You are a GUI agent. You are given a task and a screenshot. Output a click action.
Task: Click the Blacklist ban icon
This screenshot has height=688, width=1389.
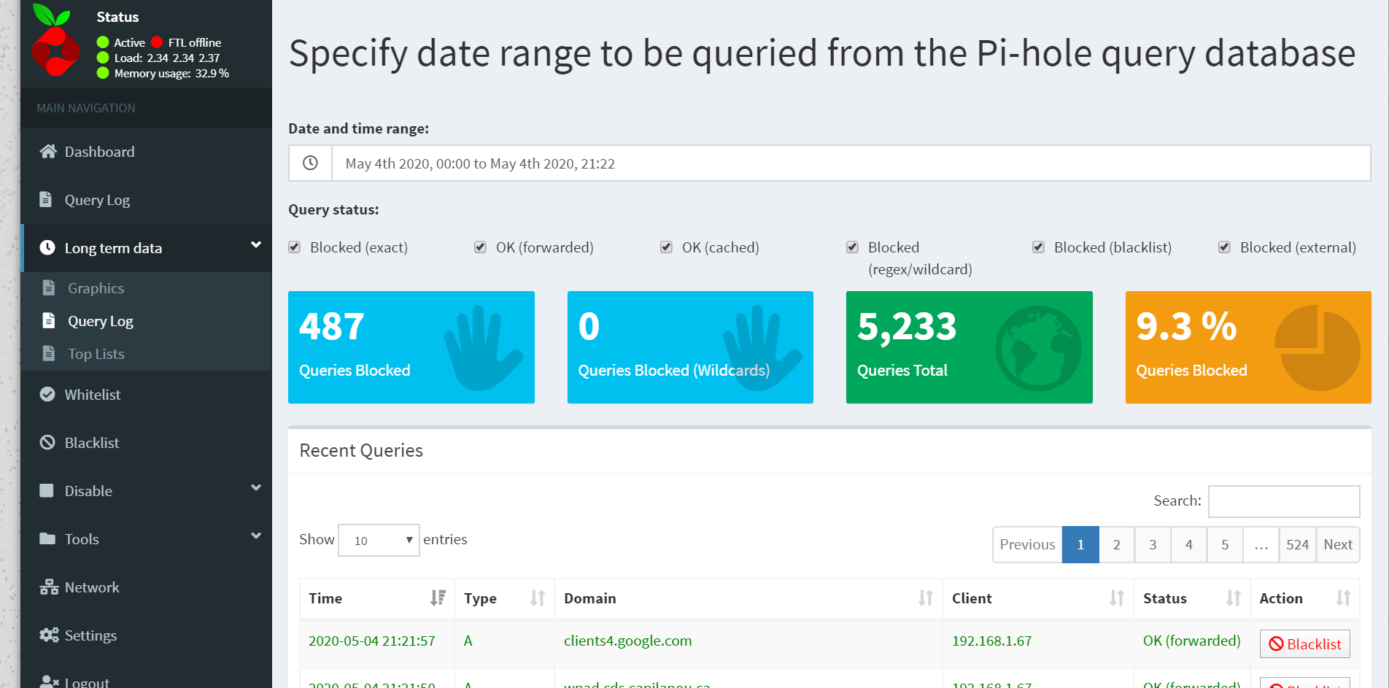(x=47, y=441)
